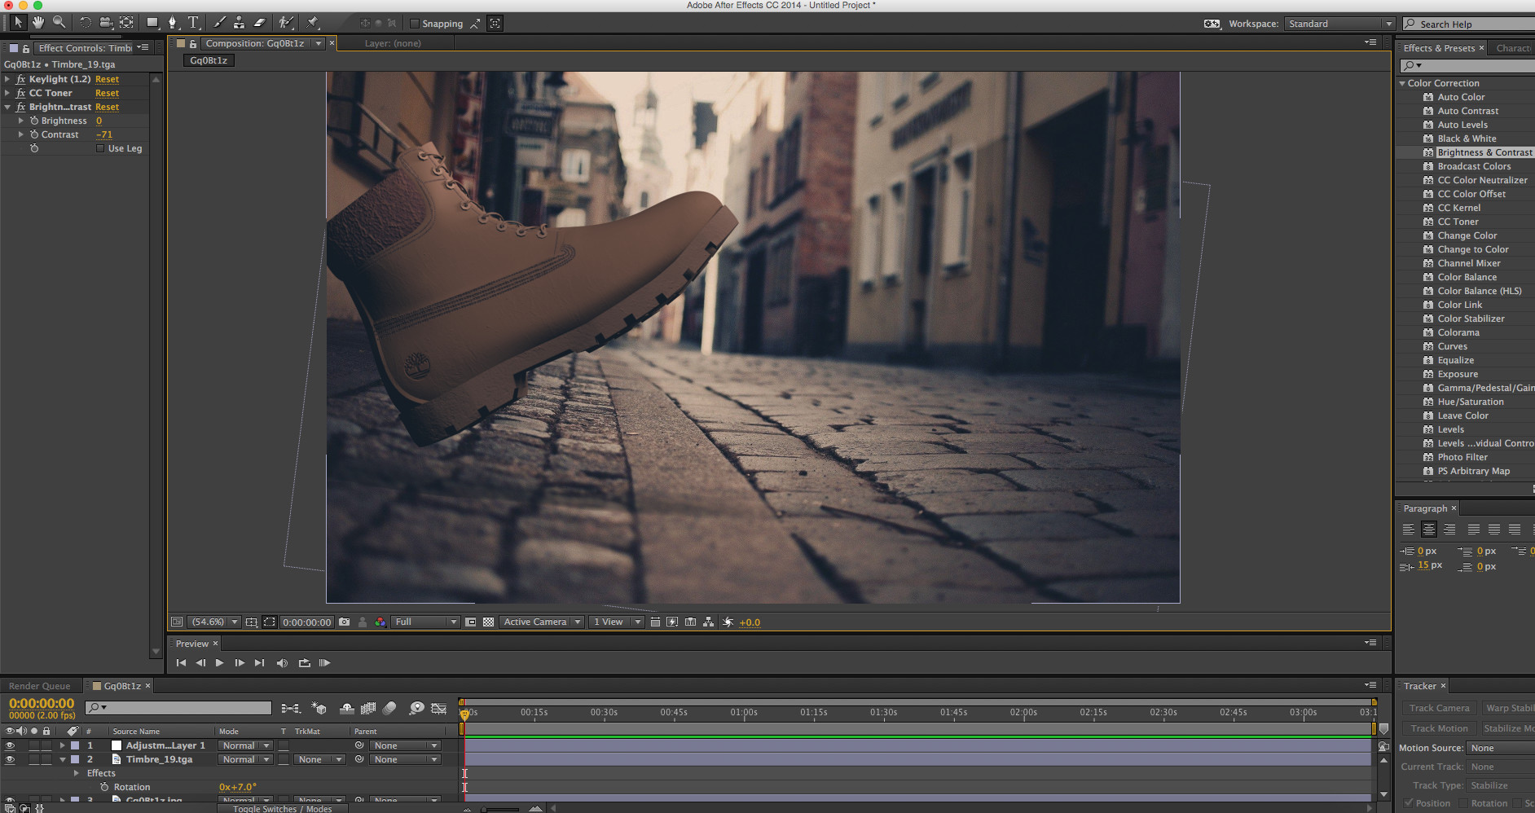Click the timeline layer search field
Viewport: 1535px width, 813px height.
179,708
